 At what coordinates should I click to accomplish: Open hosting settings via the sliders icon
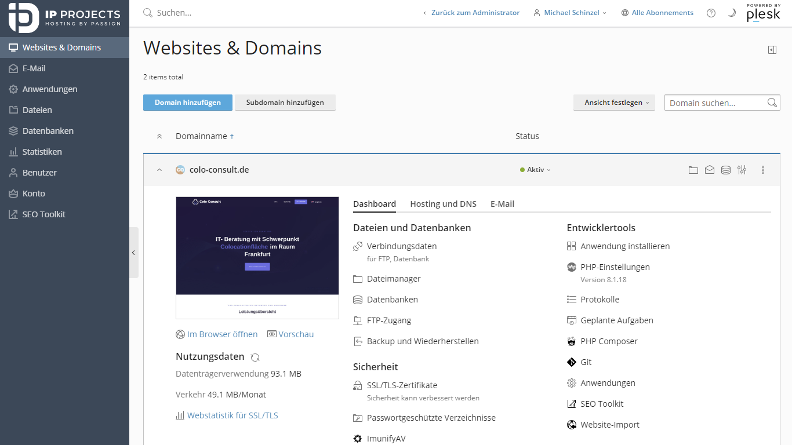pyautogui.click(x=742, y=169)
